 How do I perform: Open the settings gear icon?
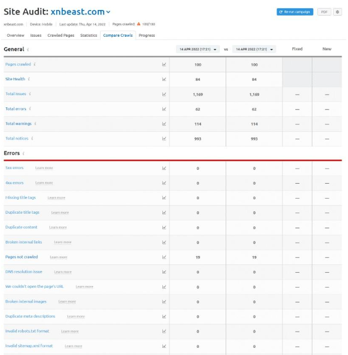click(x=337, y=12)
